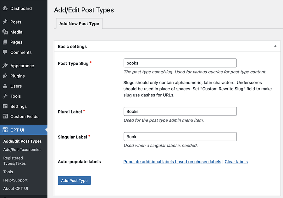The width and height of the screenshot is (283, 198).
Task: Open the Dashboard menu
Action: 24,8
